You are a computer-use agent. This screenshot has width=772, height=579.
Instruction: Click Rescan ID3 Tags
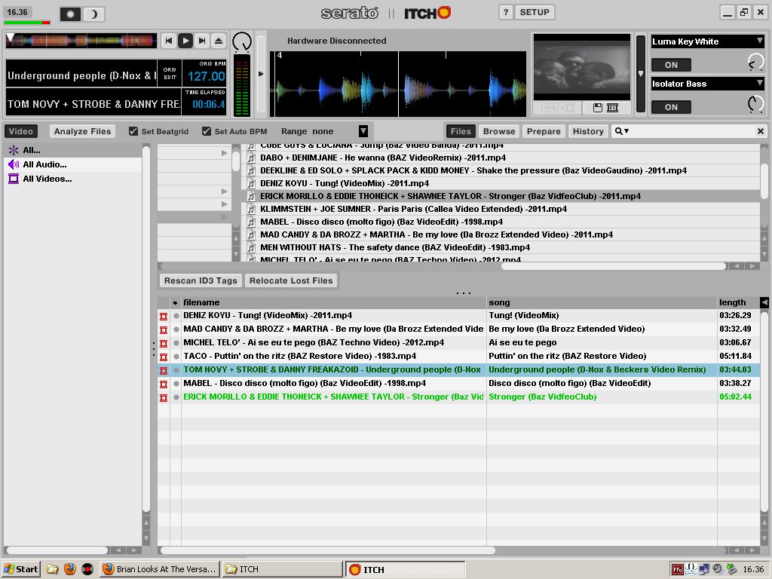(201, 280)
